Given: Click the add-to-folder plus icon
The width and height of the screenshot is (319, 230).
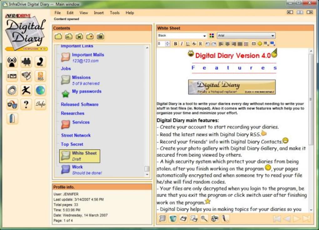Looking at the screenshot, I should coord(90,36).
